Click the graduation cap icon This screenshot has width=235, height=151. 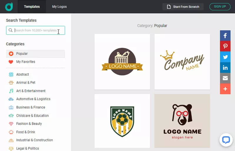coord(11,116)
